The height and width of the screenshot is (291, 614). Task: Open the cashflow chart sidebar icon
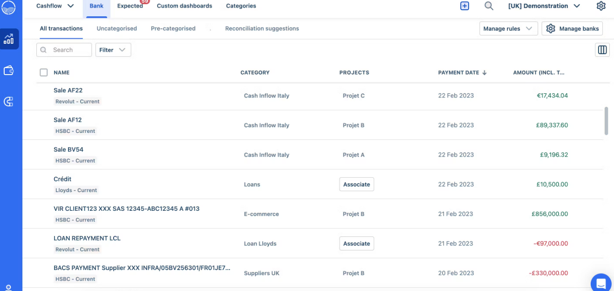9,39
